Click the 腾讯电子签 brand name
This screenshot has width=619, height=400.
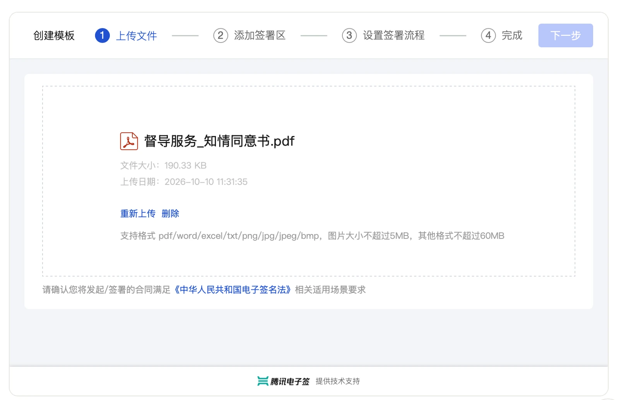290,381
